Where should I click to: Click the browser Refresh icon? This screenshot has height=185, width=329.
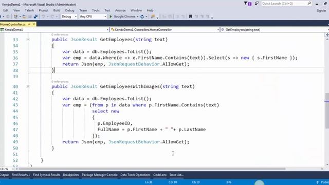pos(142,16)
